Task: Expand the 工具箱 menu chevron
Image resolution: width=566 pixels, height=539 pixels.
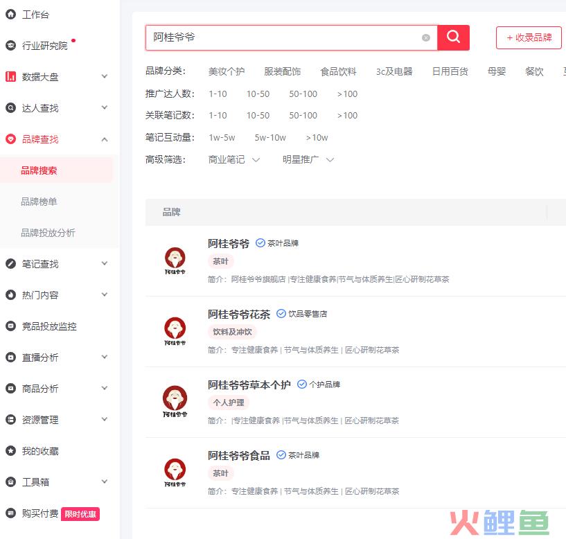Action: click(105, 481)
